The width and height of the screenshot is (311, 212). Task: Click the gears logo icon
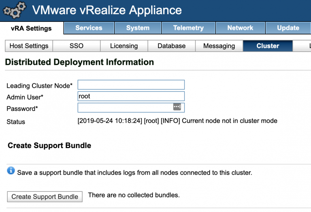tap(15, 10)
